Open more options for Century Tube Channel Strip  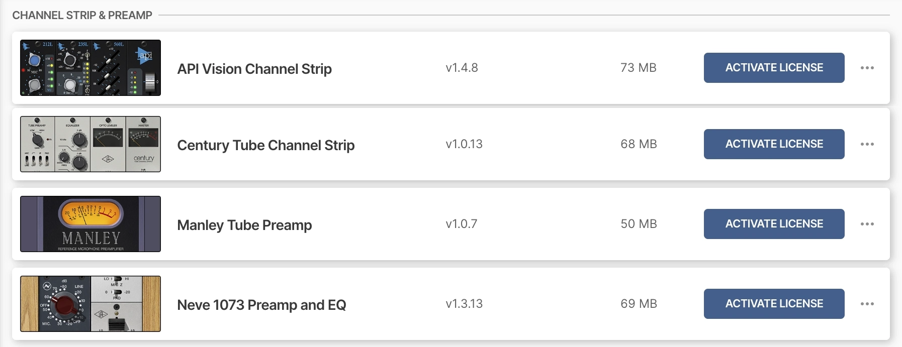click(867, 144)
